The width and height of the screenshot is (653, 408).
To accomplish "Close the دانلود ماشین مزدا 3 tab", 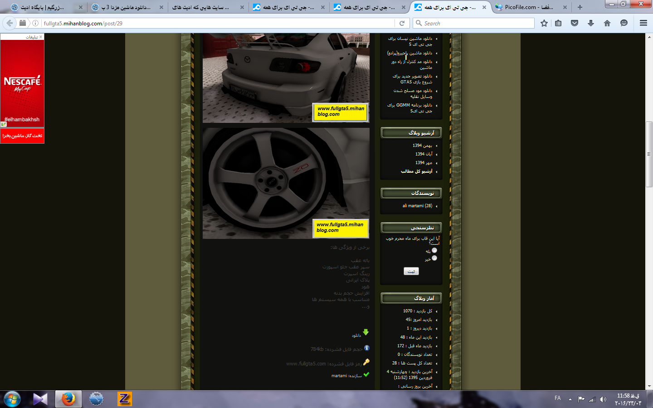I will (x=161, y=7).
